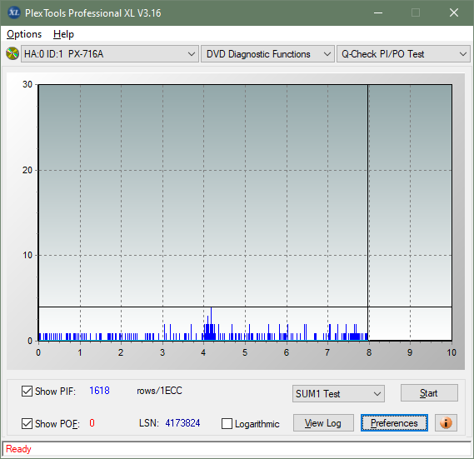Close the PlexTools Professional XL window
Image resolution: width=474 pixels, height=459 pixels.
(454, 12)
